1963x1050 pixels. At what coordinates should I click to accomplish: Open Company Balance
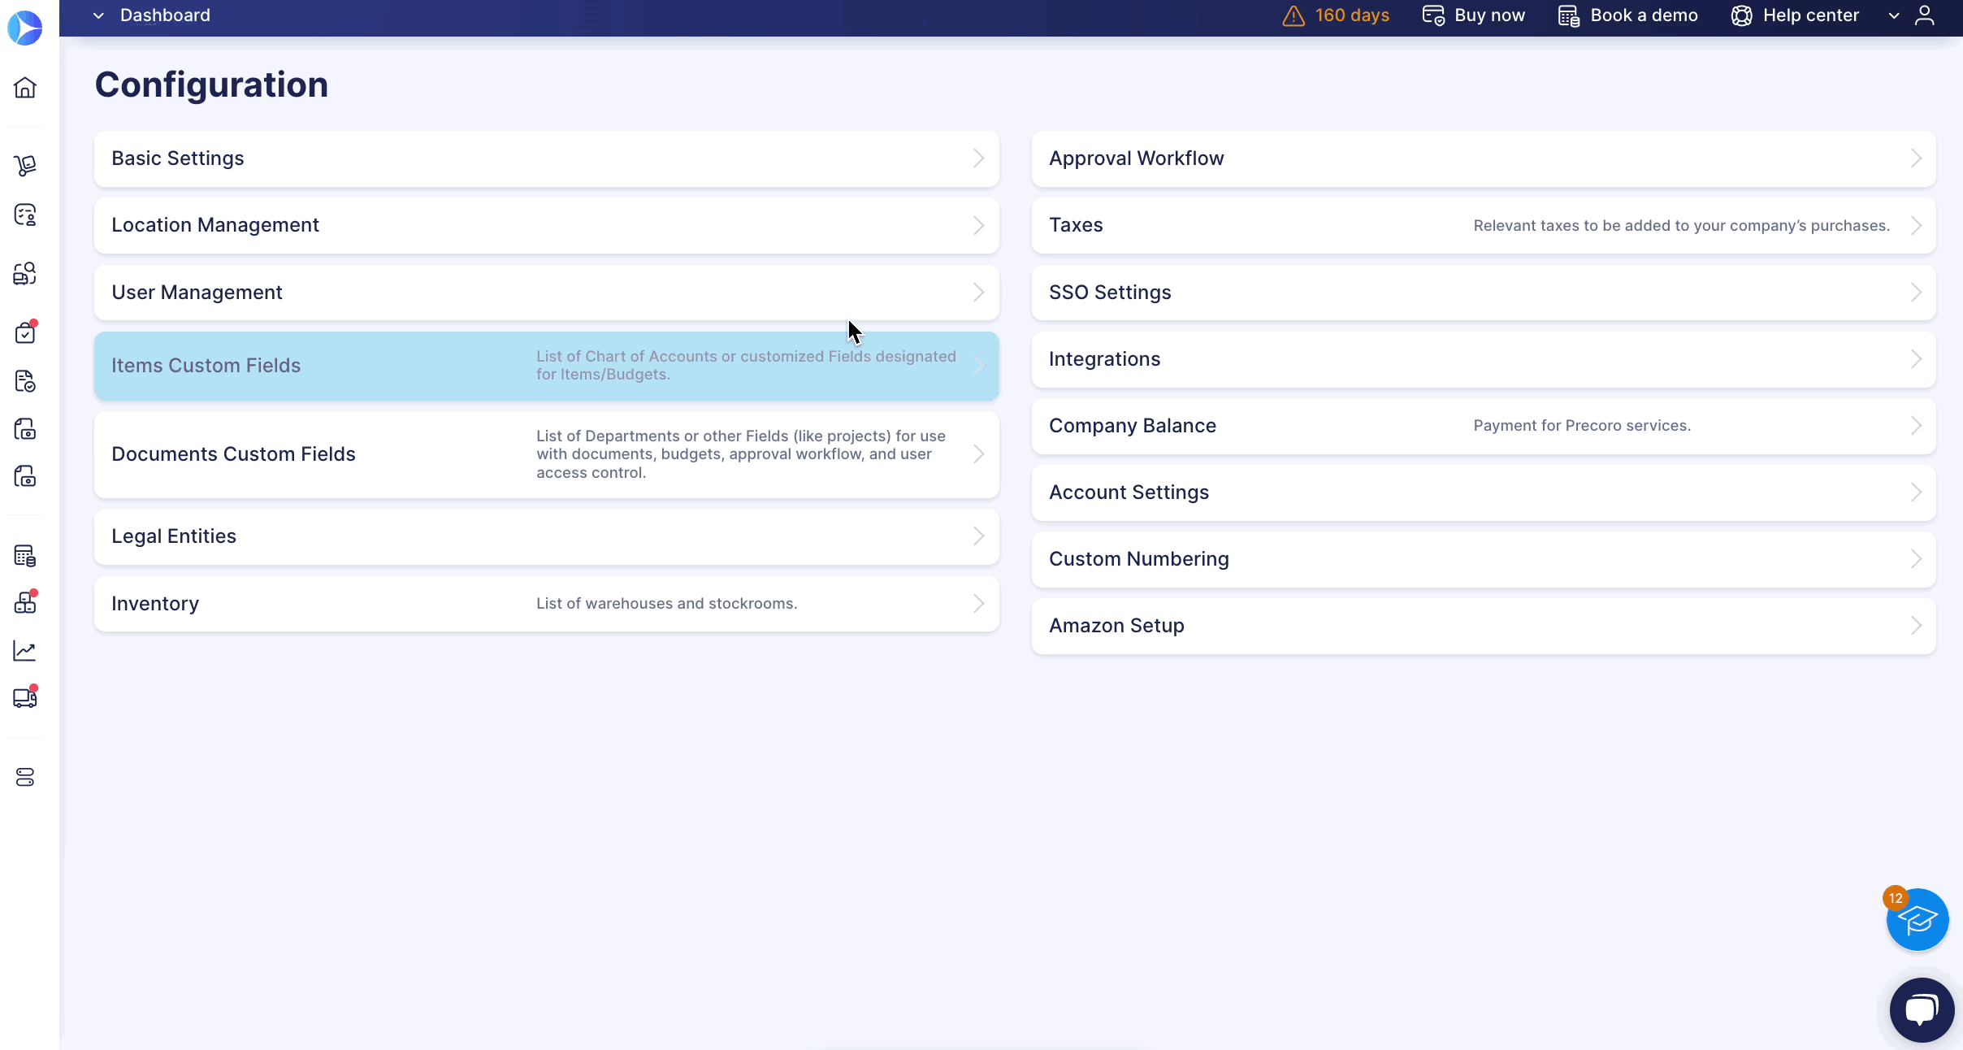[1484, 426]
